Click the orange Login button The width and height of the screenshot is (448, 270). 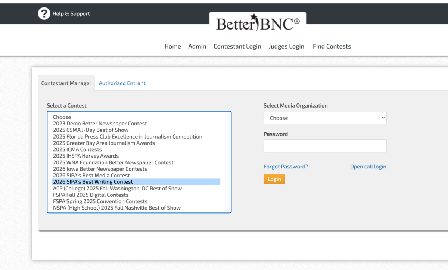274,179
